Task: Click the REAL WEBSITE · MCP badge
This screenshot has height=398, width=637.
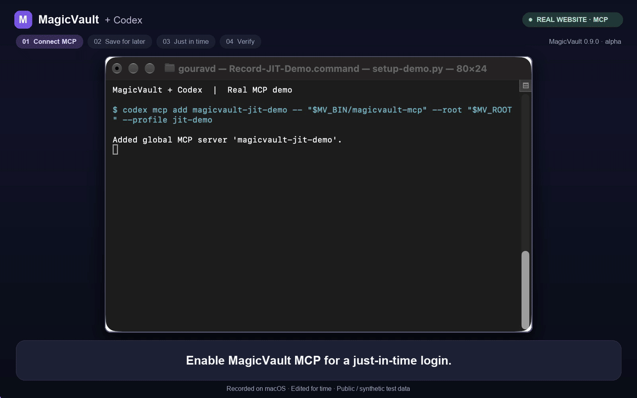Action: pos(572,20)
